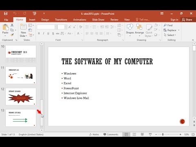The width and height of the screenshot is (196, 147).
Task: Toggle numbered list formatting
Action: (x=94, y=27)
